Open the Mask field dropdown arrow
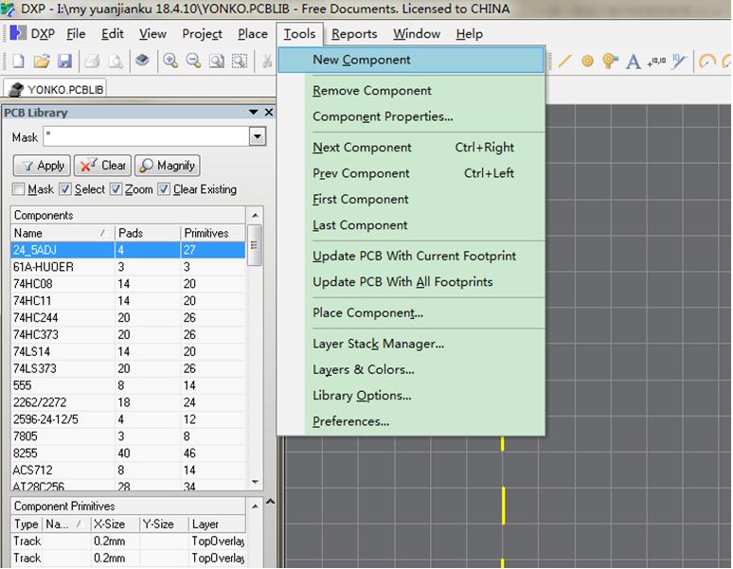 pos(257,137)
